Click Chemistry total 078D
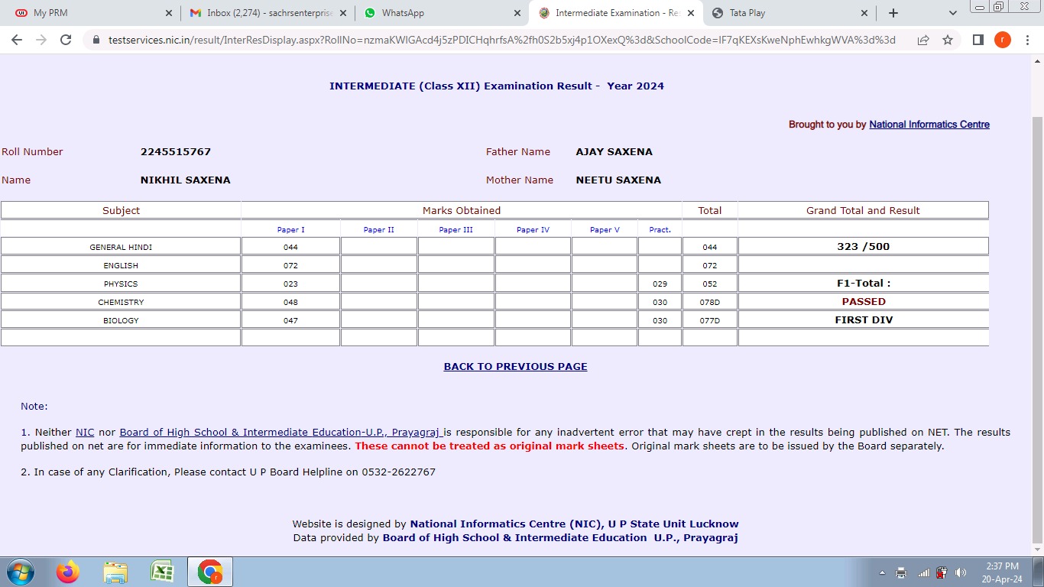This screenshot has height=587, width=1044. pyautogui.click(x=710, y=303)
